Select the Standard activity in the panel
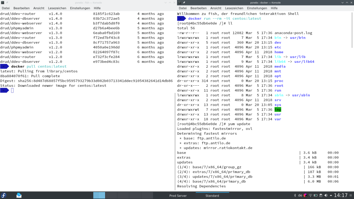 click(x=212, y=196)
